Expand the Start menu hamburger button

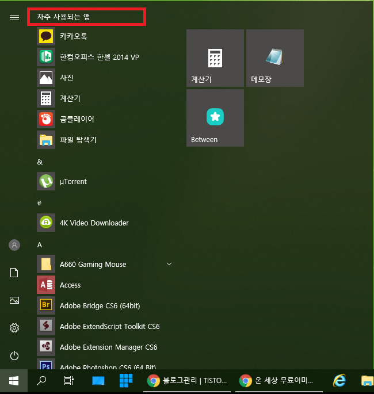coord(14,17)
